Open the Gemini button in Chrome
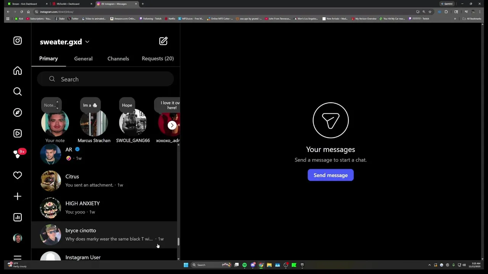The image size is (488, 274). [446, 4]
